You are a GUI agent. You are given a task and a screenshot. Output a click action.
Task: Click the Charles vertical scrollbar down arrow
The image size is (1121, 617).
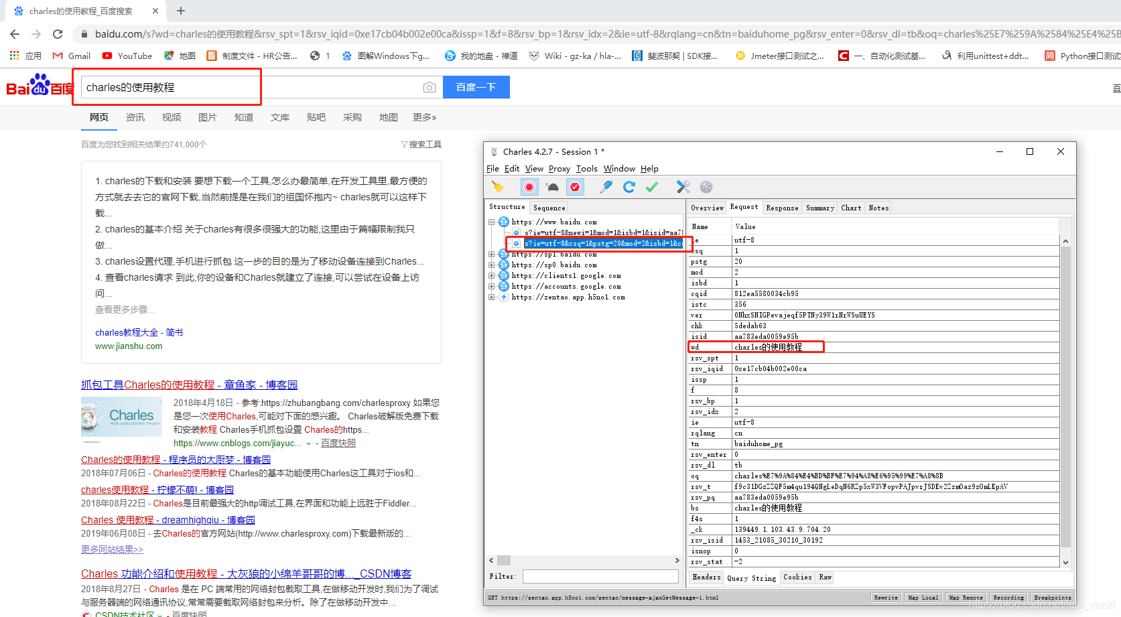[1065, 562]
